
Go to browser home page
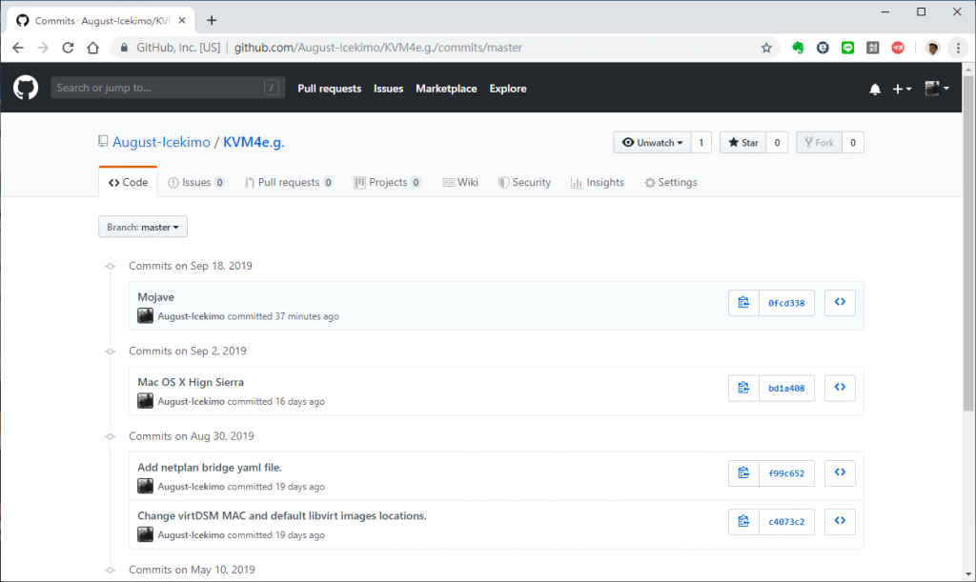[x=92, y=48]
